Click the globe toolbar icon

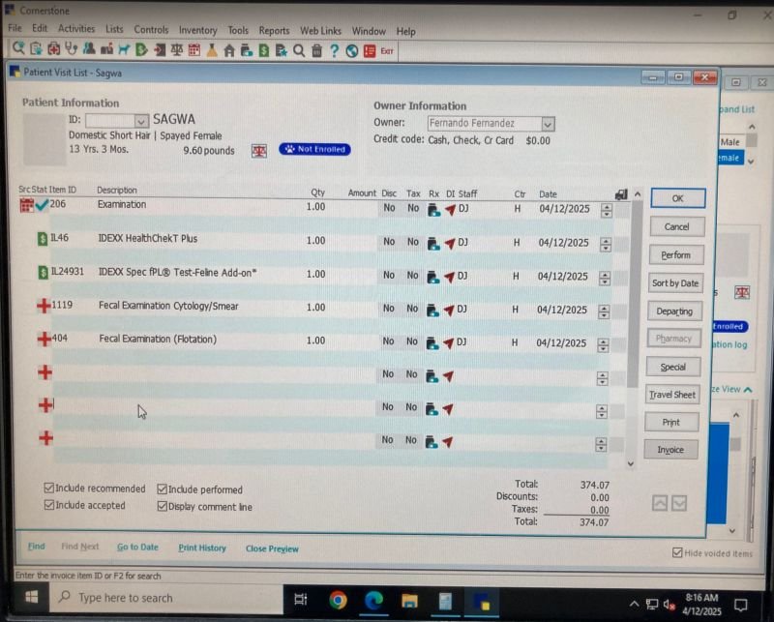tap(352, 51)
